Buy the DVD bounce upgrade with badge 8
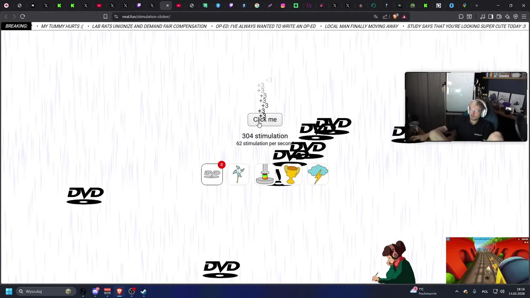530x298 pixels. [x=212, y=174]
